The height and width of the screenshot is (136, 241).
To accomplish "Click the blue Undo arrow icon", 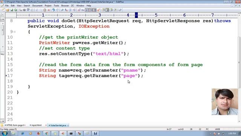I will coord(53,10).
